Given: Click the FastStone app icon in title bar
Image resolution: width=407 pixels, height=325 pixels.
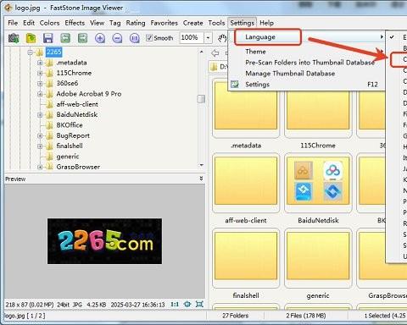Looking at the screenshot, I should [8, 8].
